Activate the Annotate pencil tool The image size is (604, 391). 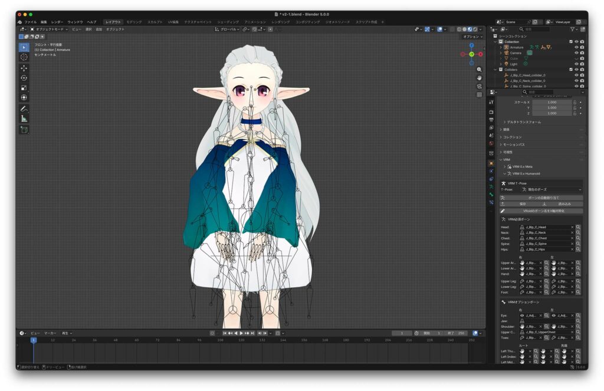tap(24, 109)
